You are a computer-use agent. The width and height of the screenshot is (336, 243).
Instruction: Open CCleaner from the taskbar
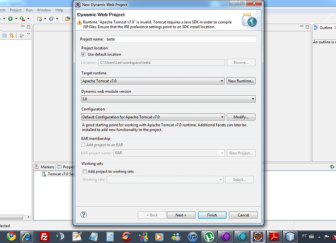click(127, 237)
